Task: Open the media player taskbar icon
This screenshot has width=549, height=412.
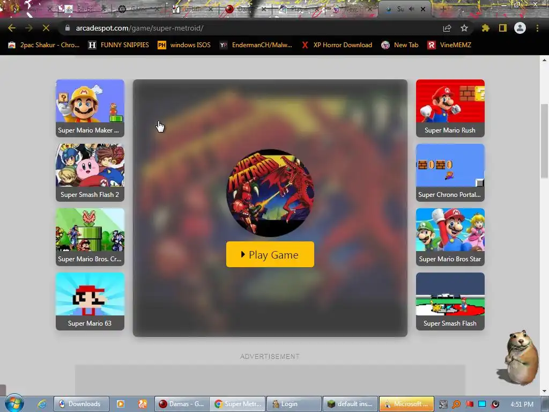Action: (x=121, y=404)
